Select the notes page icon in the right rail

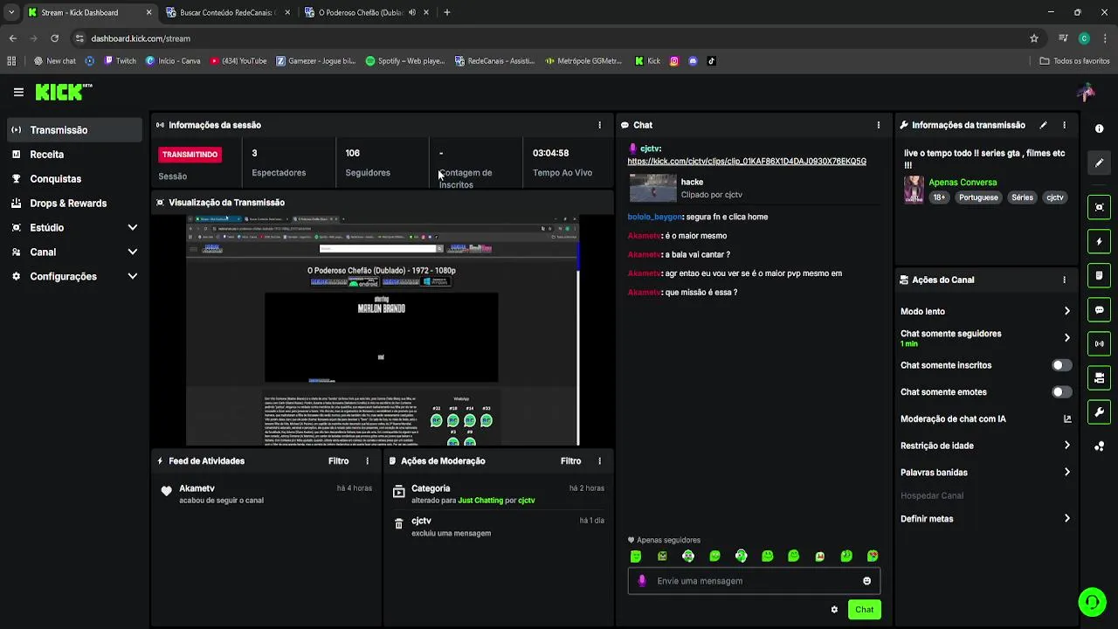click(x=1099, y=275)
